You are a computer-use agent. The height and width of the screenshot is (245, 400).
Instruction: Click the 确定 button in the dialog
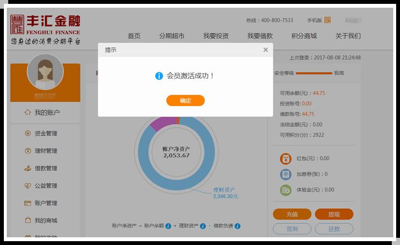pos(186,101)
